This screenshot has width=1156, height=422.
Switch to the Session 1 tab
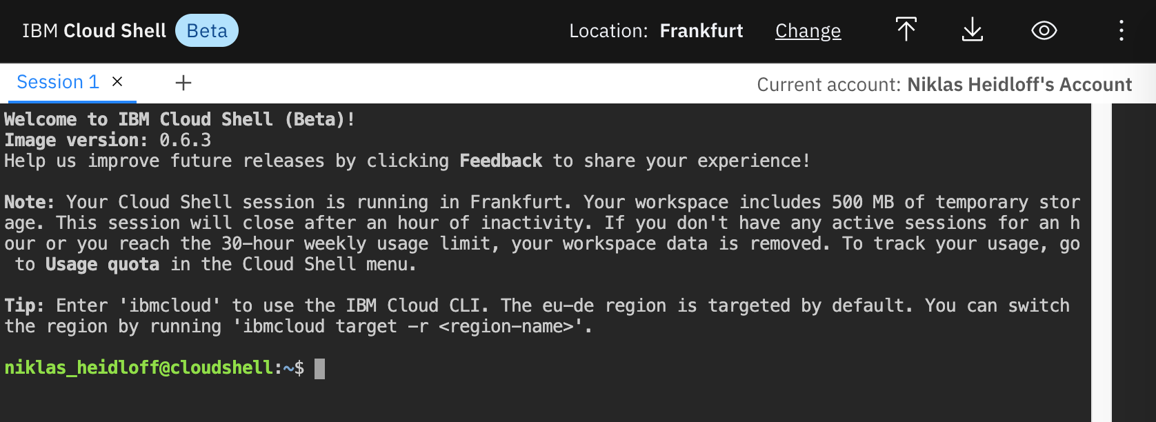tap(58, 82)
